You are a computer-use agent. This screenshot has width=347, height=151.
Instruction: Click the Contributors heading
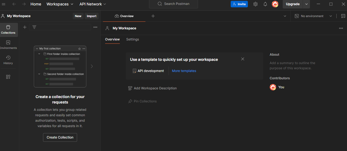(x=280, y=78)
